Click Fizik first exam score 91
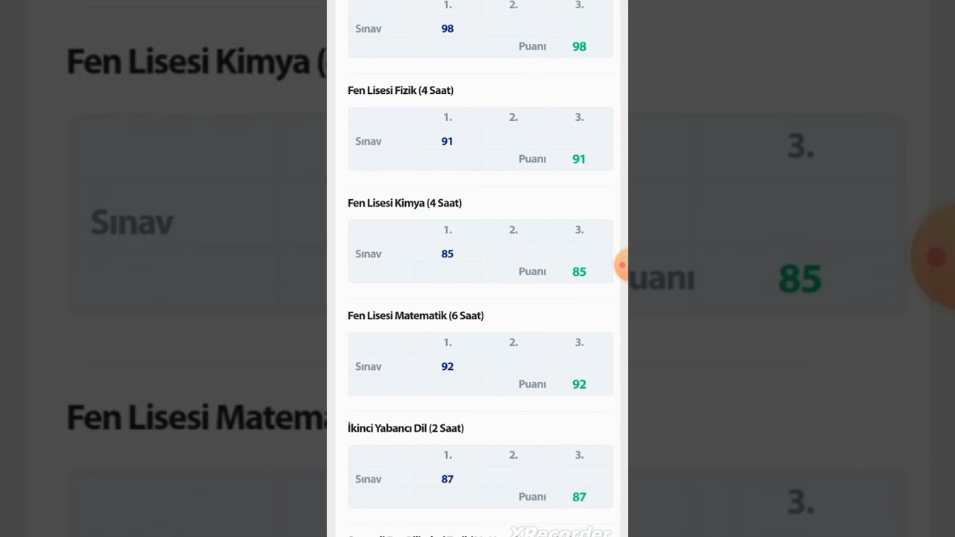 (447, 141)
